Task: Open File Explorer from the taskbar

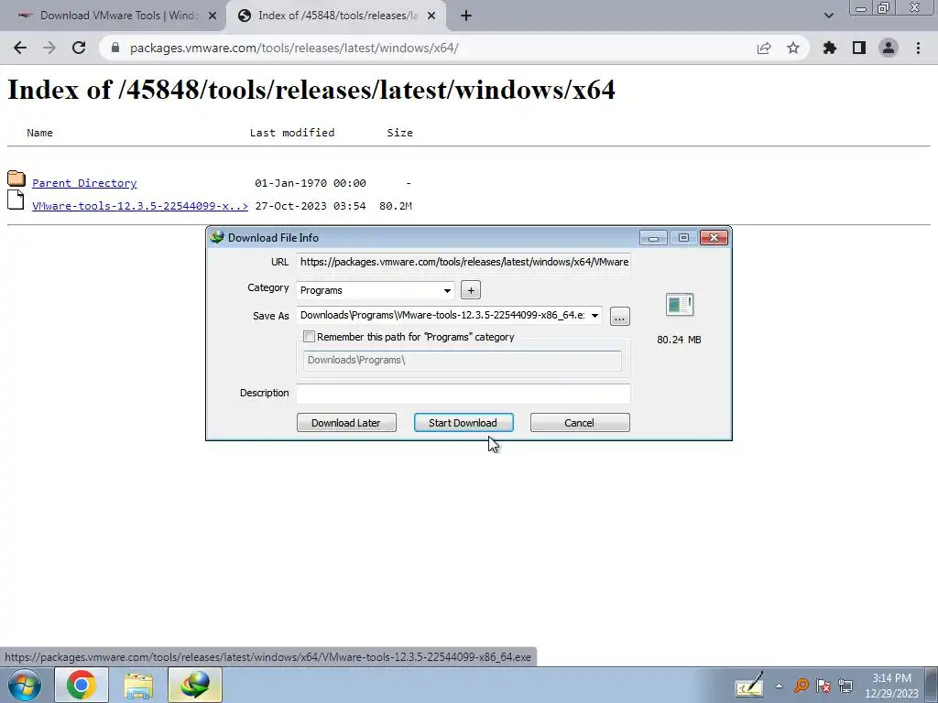Action: click(x=138, y=685)
